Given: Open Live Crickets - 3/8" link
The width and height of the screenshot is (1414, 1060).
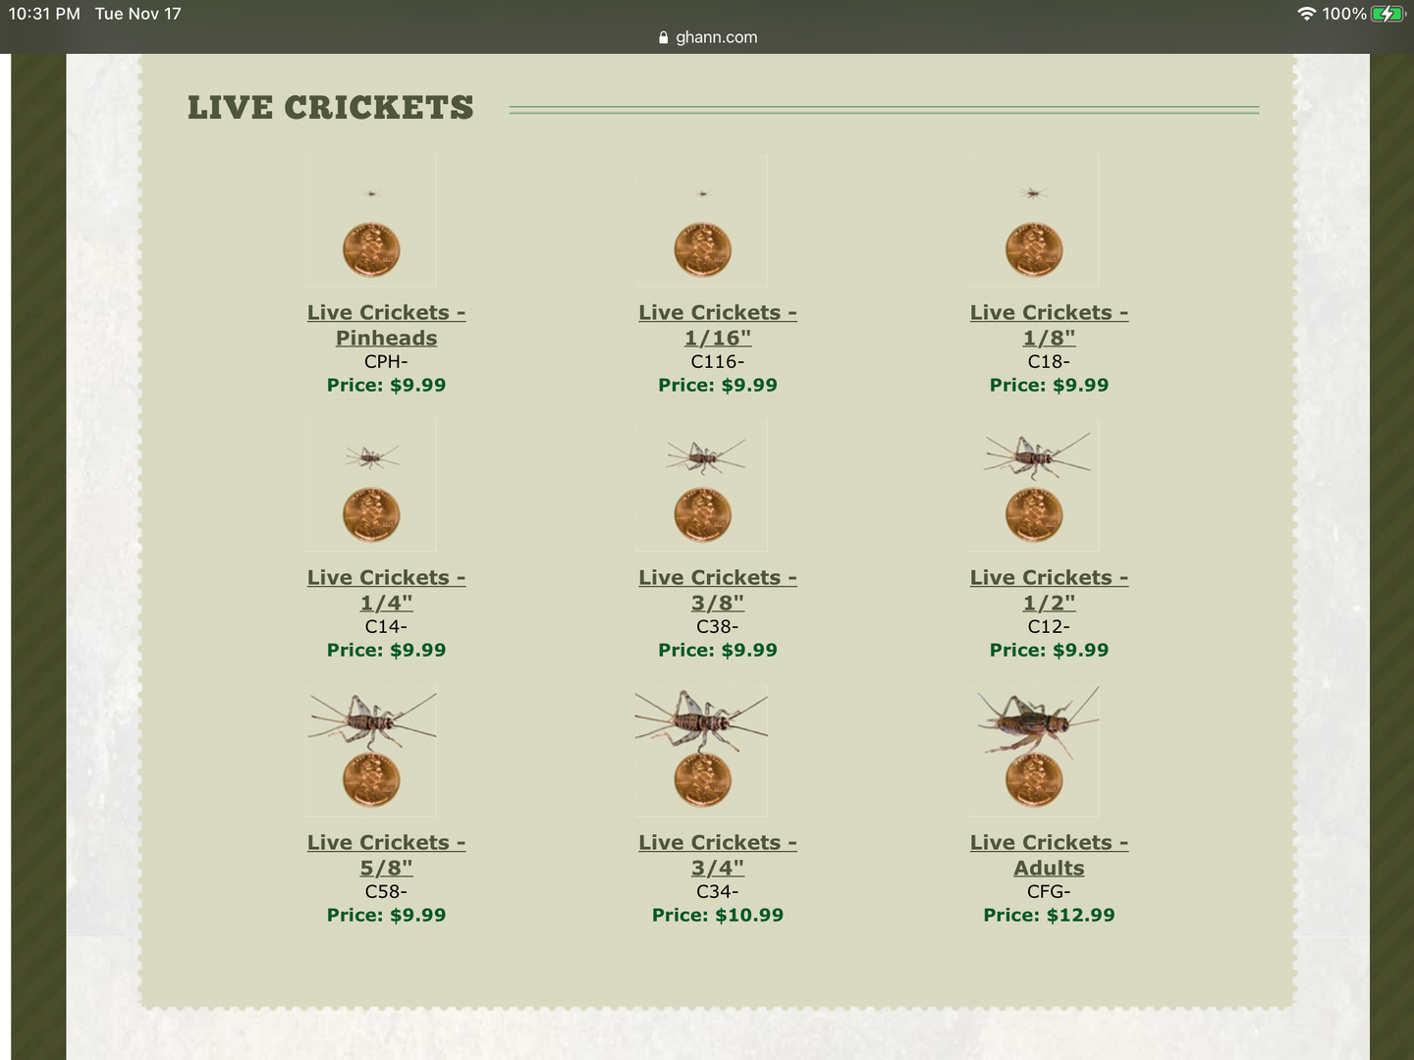Looking at the screenshot, I should click(x=718, y=590).
